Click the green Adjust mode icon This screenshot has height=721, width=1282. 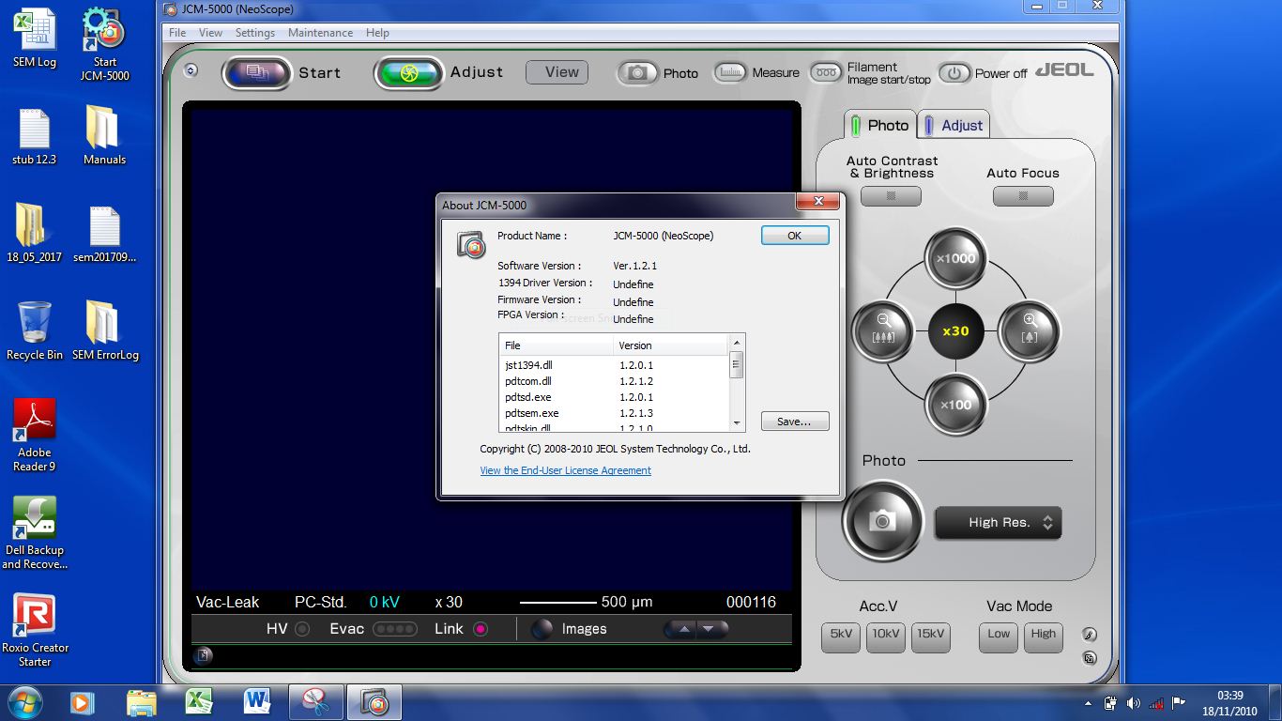point(408,72)
